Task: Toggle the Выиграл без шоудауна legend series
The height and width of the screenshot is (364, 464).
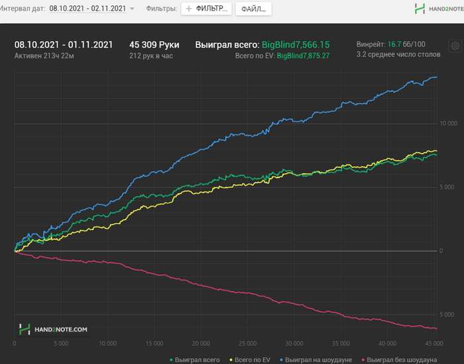Action: 399,360
